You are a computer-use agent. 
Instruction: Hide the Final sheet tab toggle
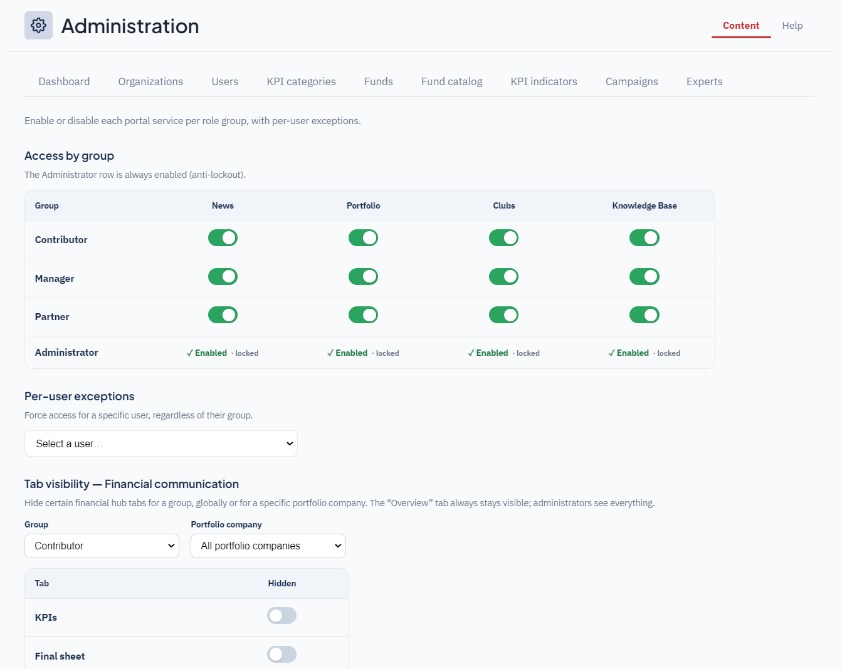pyautogui.click(x=282, y=655)
